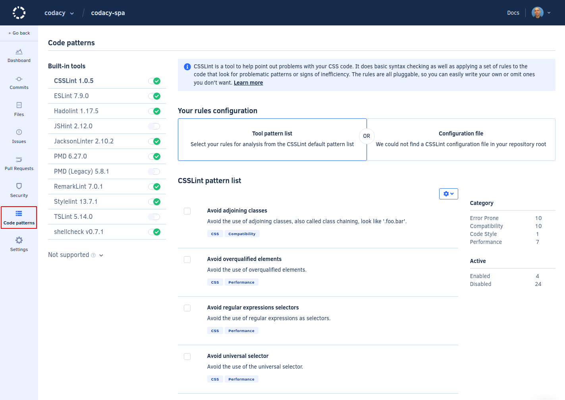Select PMD 6.27.0 in tools list

pyautogui.click(x=70, y=157)
